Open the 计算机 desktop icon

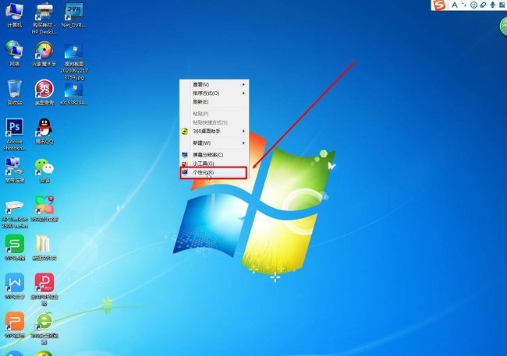pyautogui.click(x=14, y=15)
